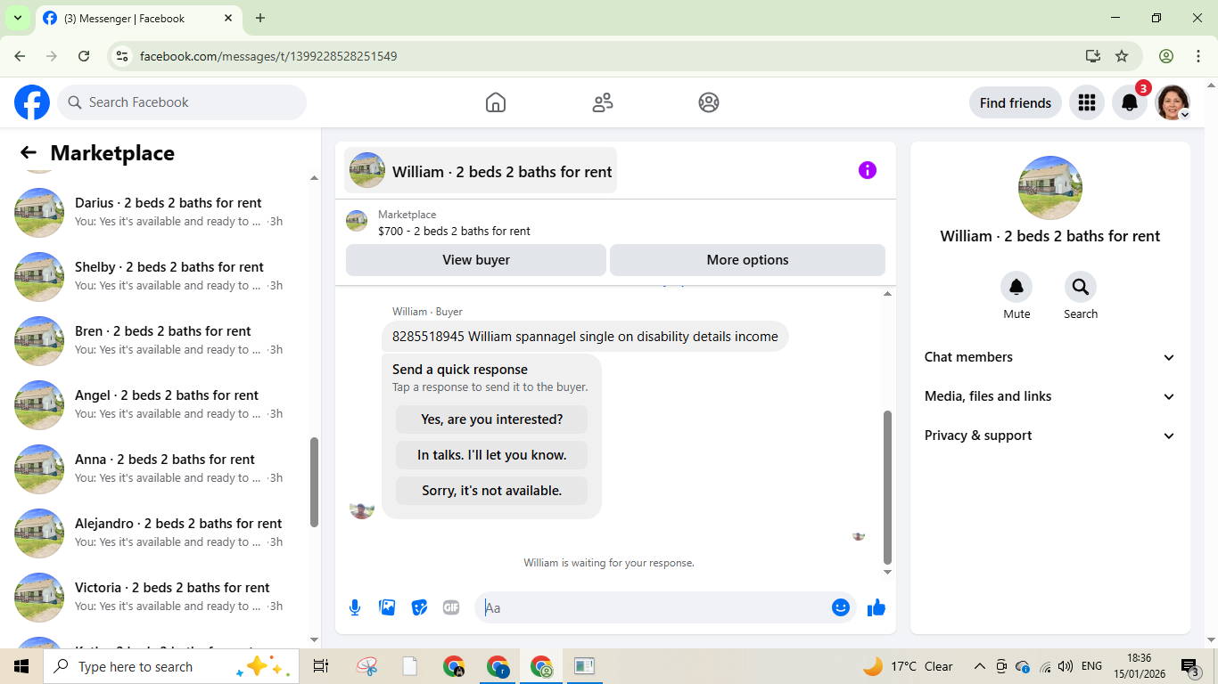Click the Search Facebook field
The image size is (1218, 684).
182,102
